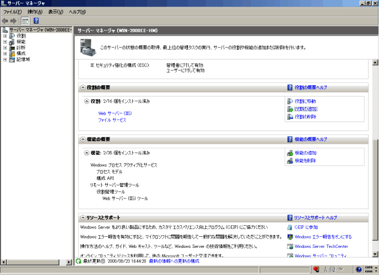
Task: Click the A input mode indicator in language bar
Action: tap(326, 269)
